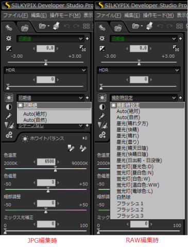
Task: Select the parameter tab icon in left window
Action: (9, 27)
